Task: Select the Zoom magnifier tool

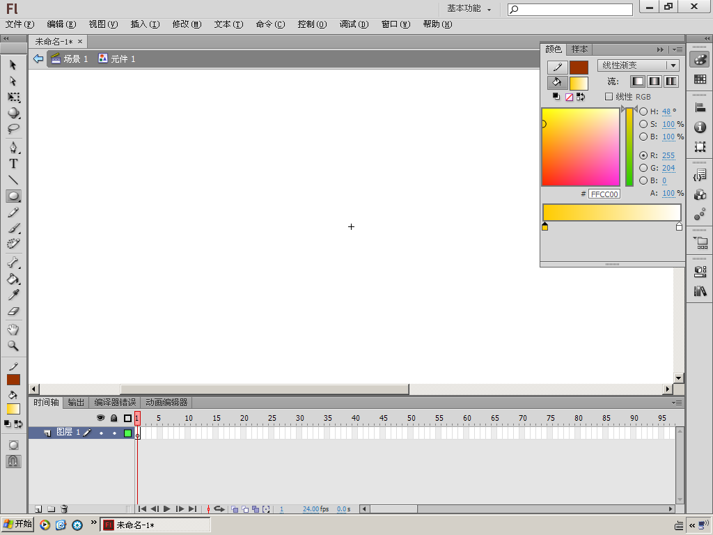Action: [x=13, y=346]
